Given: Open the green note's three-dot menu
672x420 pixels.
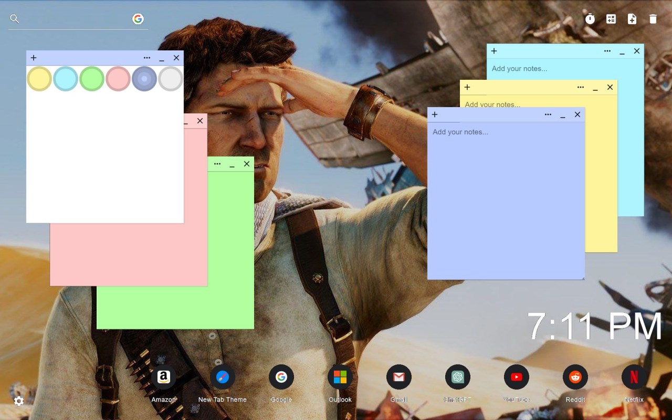Looking at the screenshot, I should (x=217, y=164).
